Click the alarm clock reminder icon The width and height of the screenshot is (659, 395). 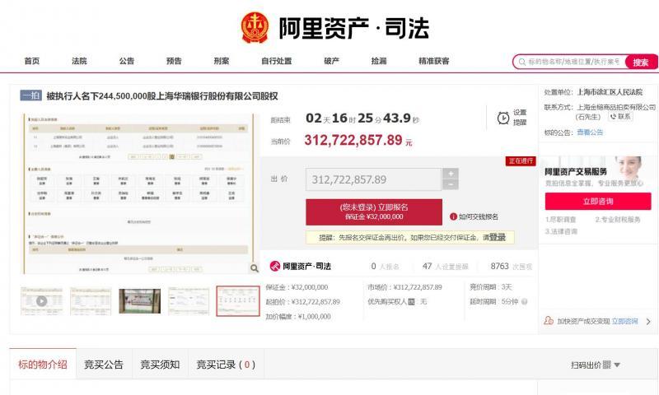(503, 118)
